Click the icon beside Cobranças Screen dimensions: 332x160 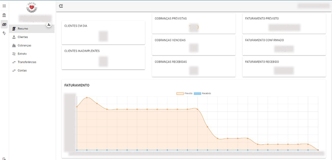[x=14, y=45]
